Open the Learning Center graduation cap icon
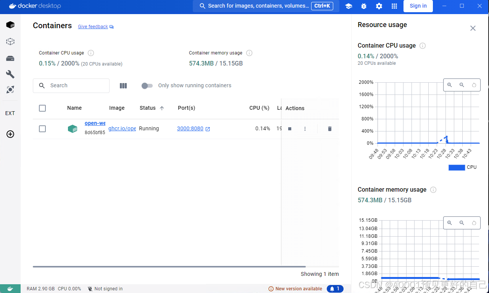Image resolution: width=489 pixels, height=293 pixels. (348, 6)
